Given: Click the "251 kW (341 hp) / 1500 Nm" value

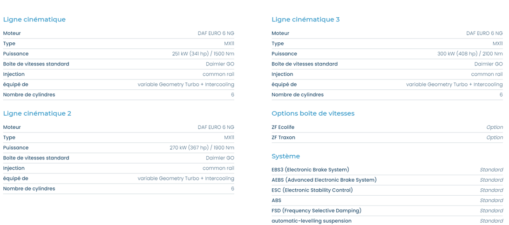Looking at the screenshot, I should pyautogui.click(x=203, y=54).
